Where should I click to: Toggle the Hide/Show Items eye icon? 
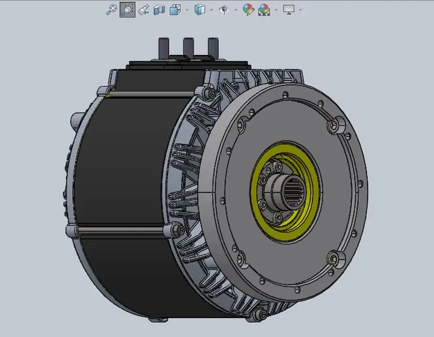coord(223,10)
